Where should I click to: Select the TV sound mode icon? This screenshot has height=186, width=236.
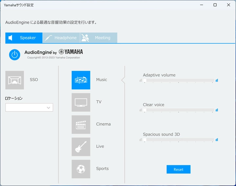81,102
